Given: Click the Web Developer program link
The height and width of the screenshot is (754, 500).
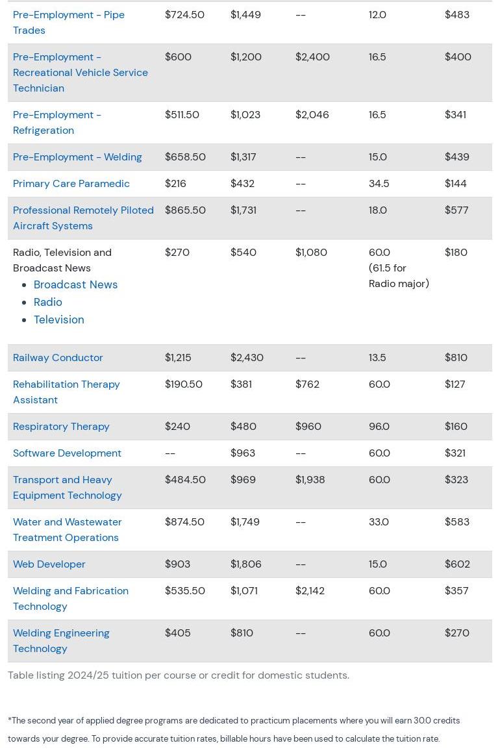Looking at the screenshot, I should click(x=49, y=564).
